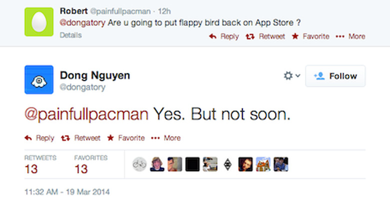390x202 pixels.
Task: Reply to Robert's tweet
Action: point(223,36)
